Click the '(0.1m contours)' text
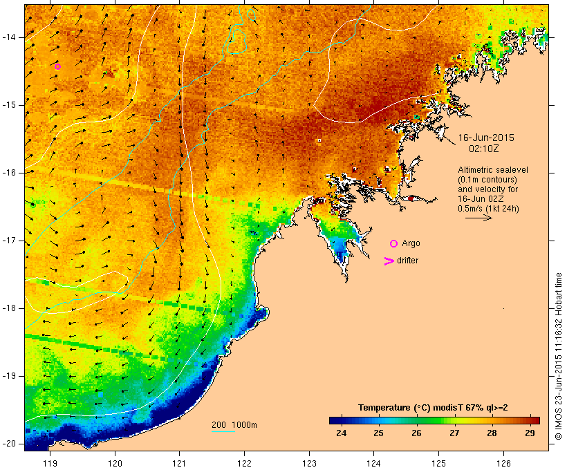This screenshot has height=470, width=567. pos(487,180)
